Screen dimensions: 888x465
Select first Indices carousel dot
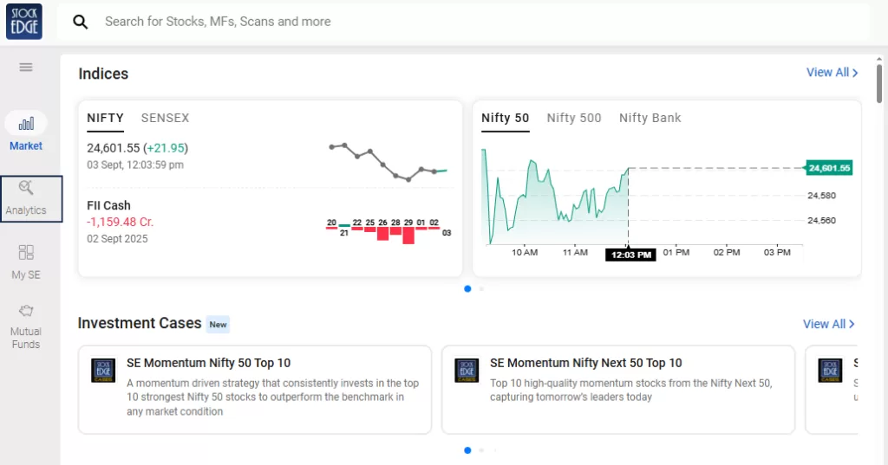467,289
